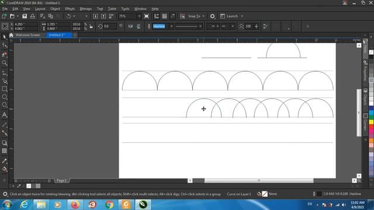Click the rotation angle field

coord(110,26)
